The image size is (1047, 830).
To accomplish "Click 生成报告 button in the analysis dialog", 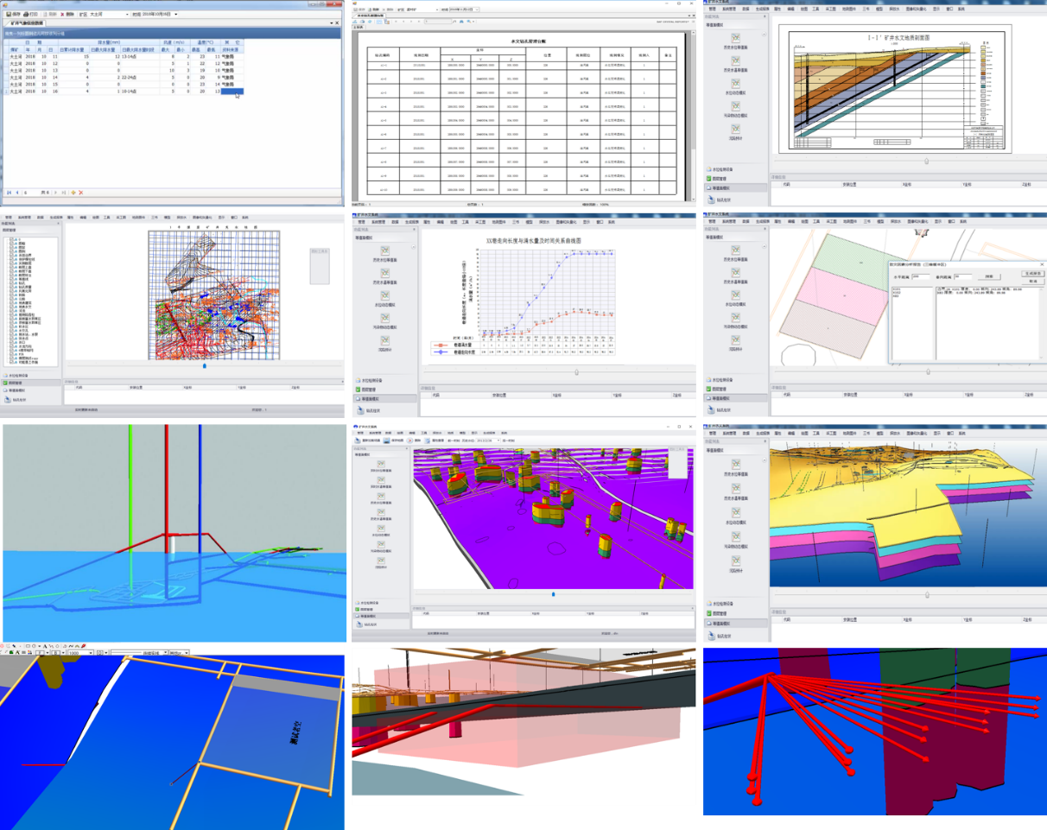I will (x=1033, y=273).
